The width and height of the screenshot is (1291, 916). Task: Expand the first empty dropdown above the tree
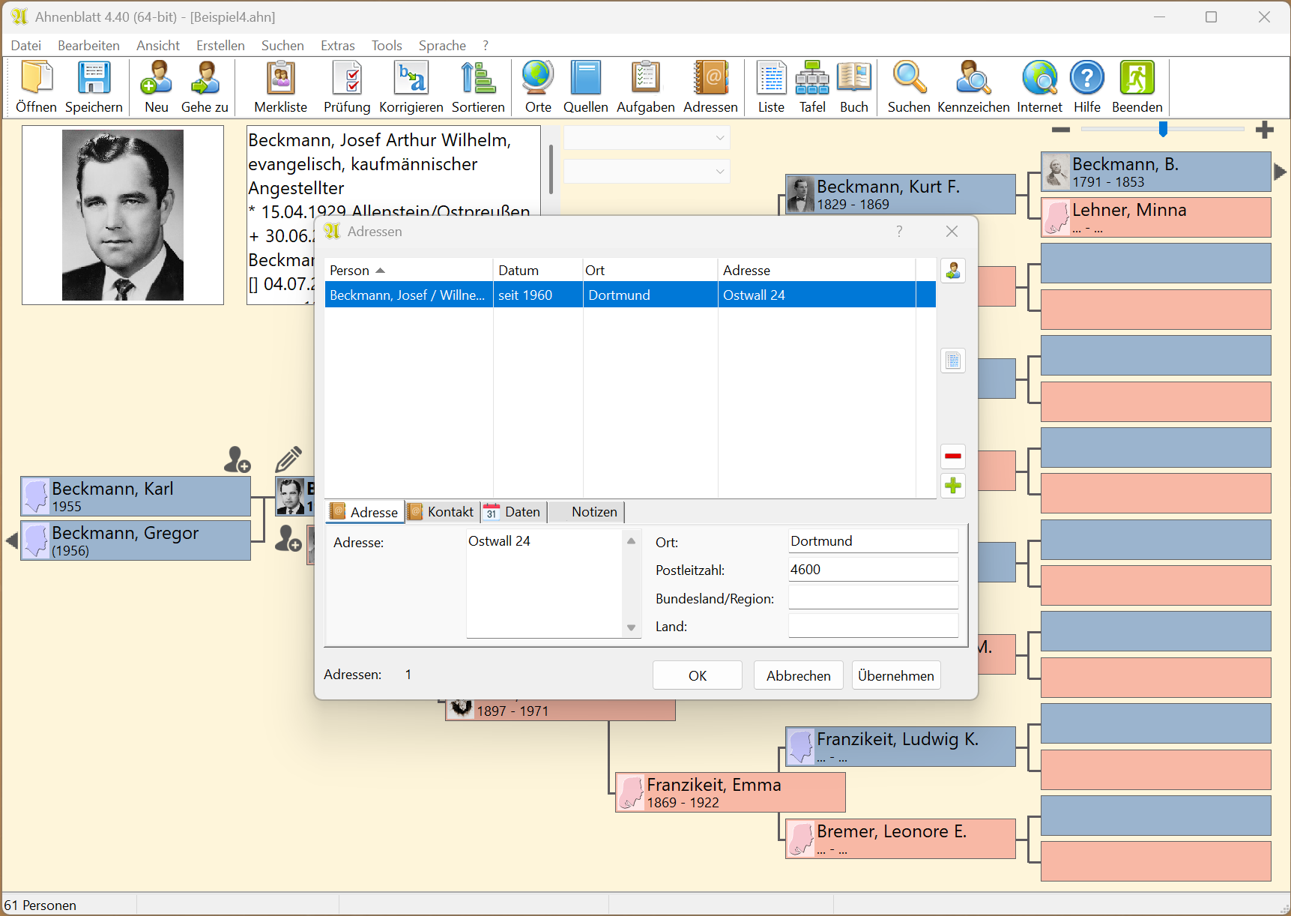pyautogui.click(x=719, y=138)
